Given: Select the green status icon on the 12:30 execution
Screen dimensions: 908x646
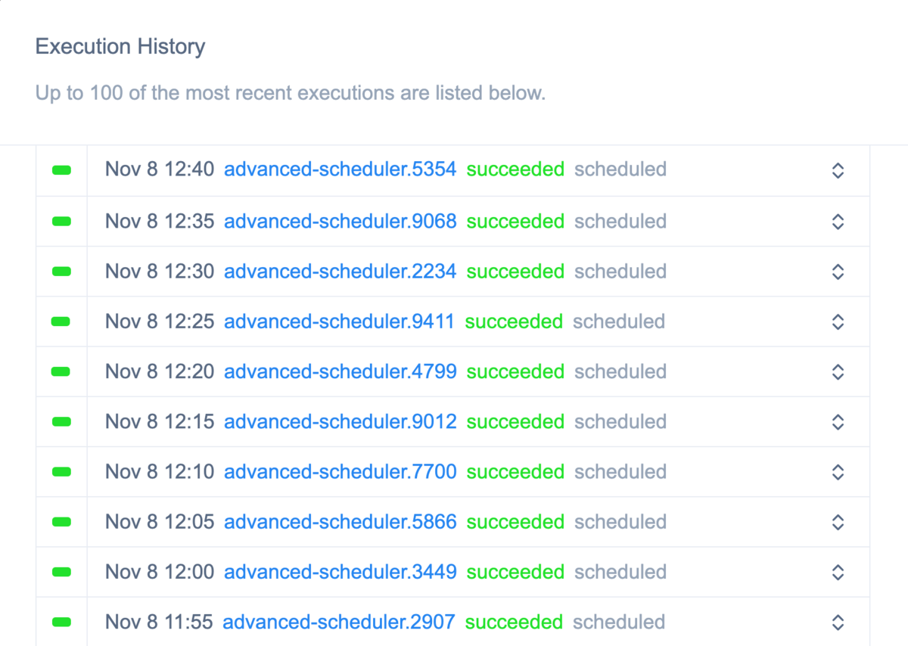Looking at the screenshot, I should coord(61,271).
